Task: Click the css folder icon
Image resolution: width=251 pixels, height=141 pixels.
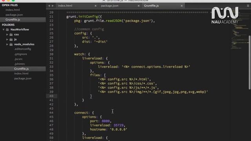Action: (x=11, y=34)
